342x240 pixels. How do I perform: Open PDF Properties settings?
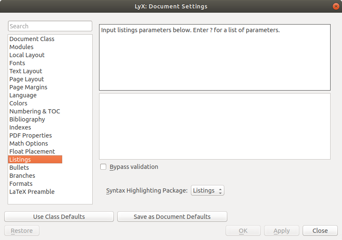click(x=30, y=135)
